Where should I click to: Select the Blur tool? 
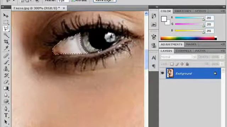point(6,95)
